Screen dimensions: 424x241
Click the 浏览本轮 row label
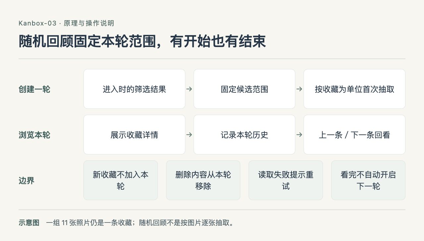click(x=34, y=135)
